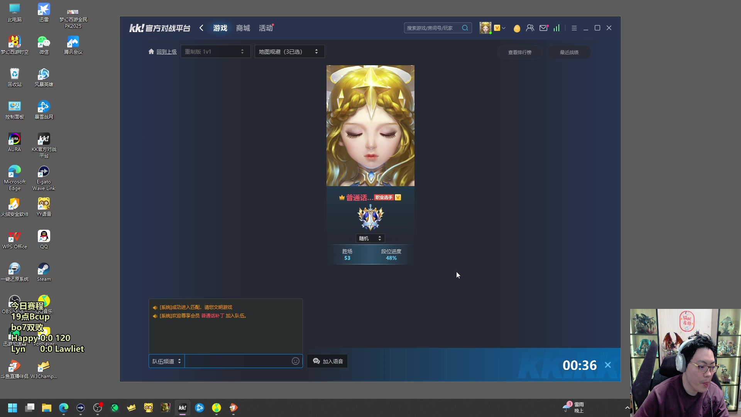Open 腾讯会议 desktop icon
Image resolution: width=741 pixels, height=417 pixels.
(73, 45)
